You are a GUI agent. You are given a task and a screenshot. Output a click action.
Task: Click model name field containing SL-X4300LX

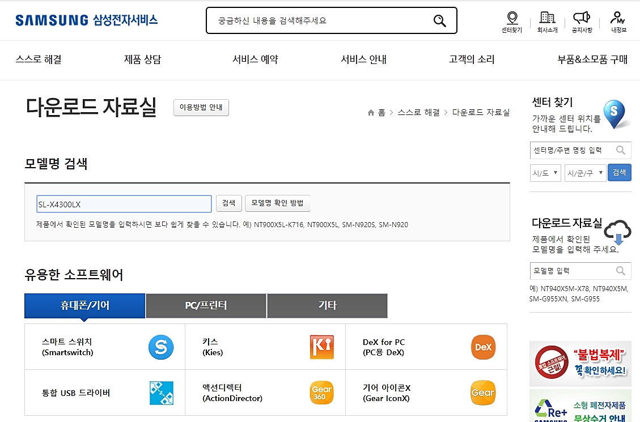coord(124,204)
